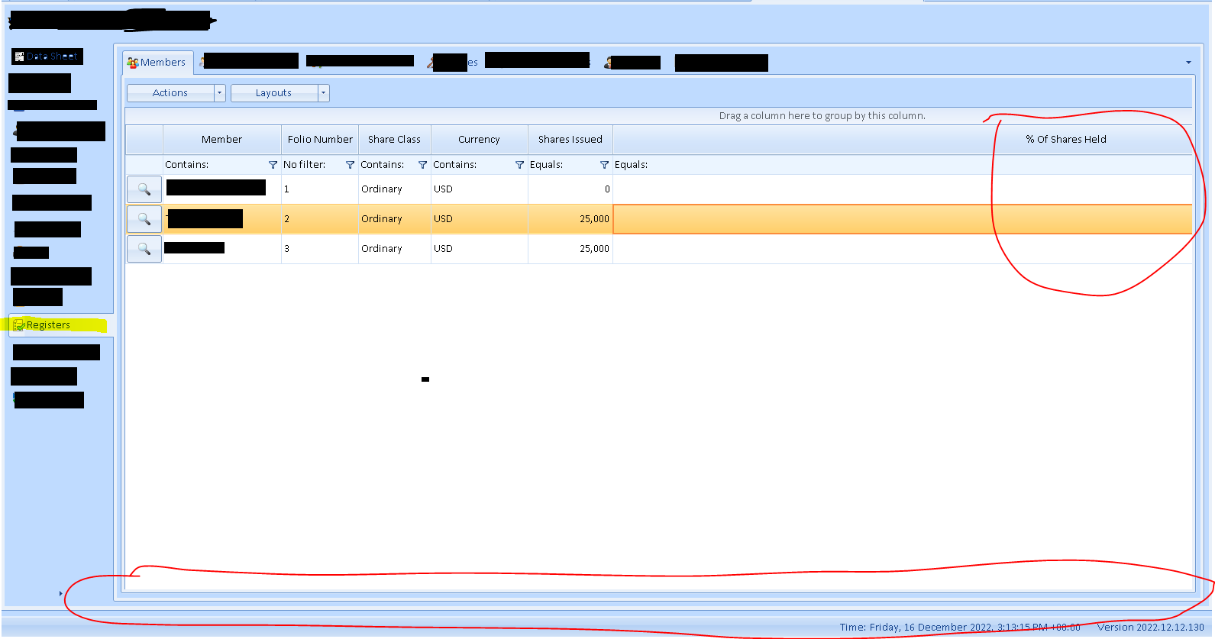Viewport: 1215px width, 639px height.
Task: Click the % Of Shares Held filter field
Action: [x=901, y=165]
